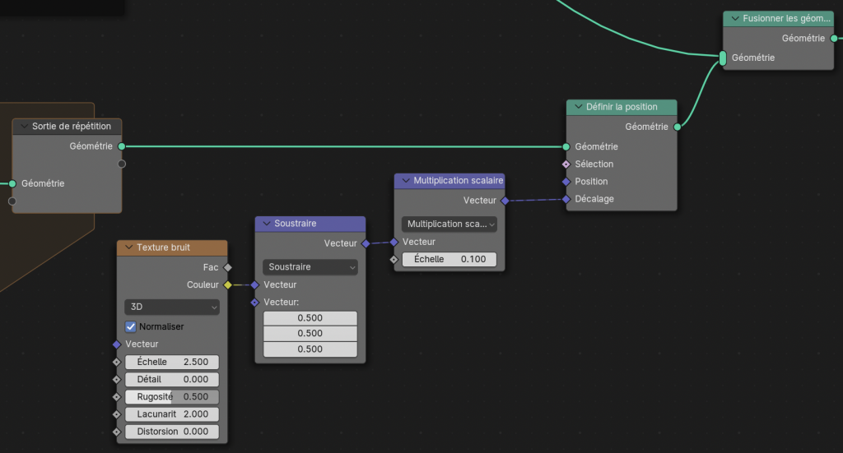Click the yellow Couleur output socket

click(228, 285)
